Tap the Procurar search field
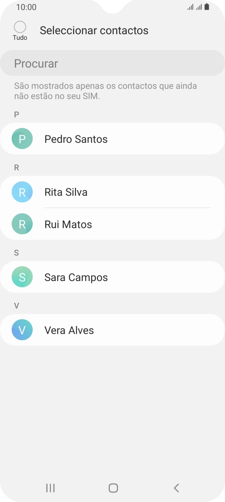The width and height of the screenshot is (225, 502). (x=112, y=63)
